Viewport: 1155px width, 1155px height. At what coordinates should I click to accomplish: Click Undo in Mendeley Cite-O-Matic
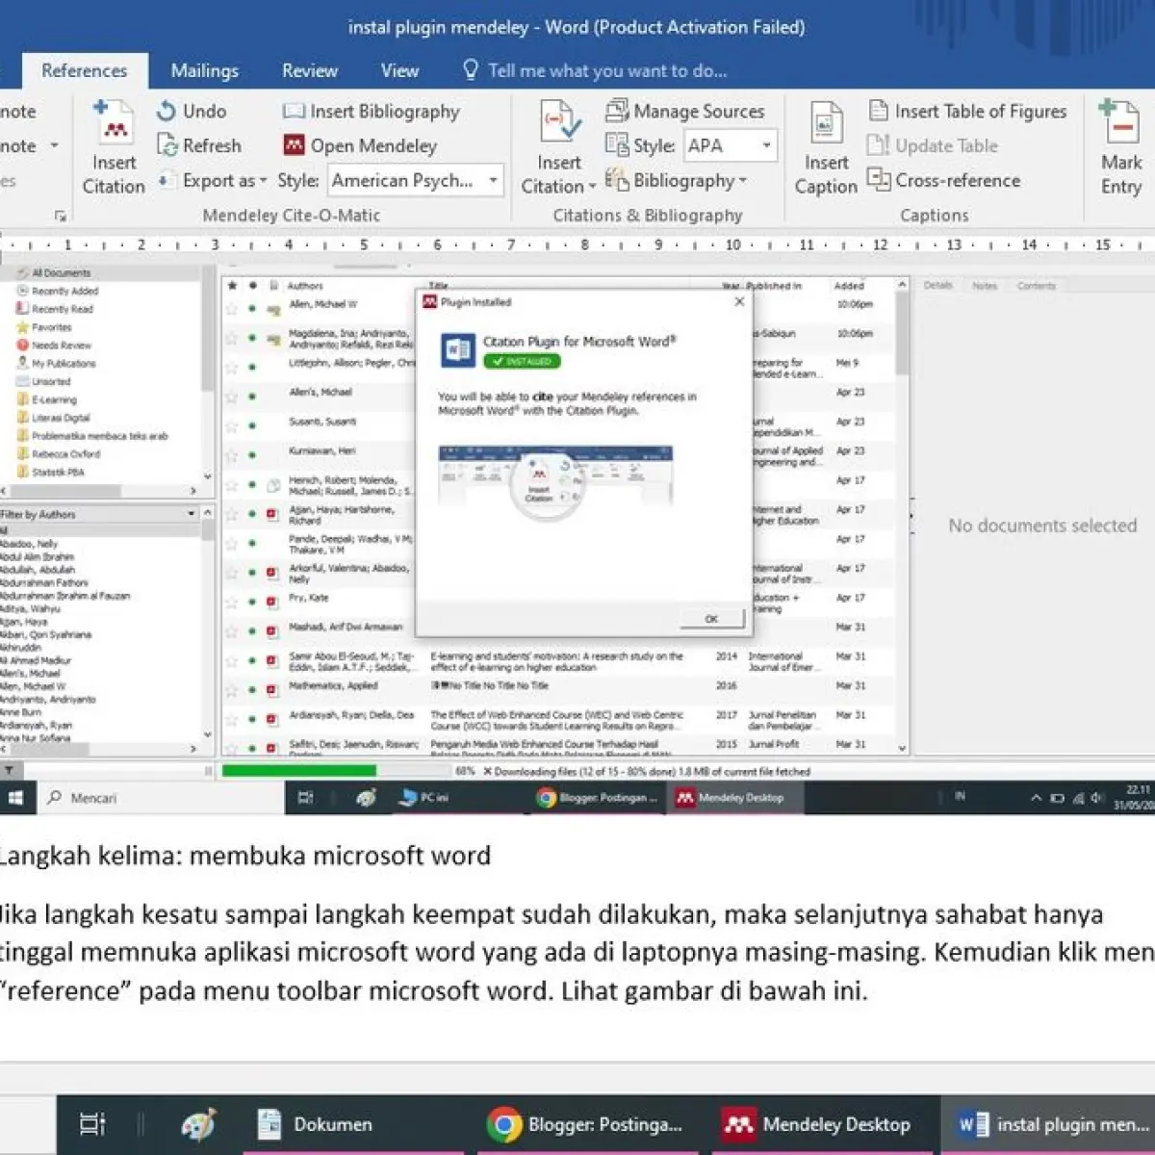(x=192, y=112)
